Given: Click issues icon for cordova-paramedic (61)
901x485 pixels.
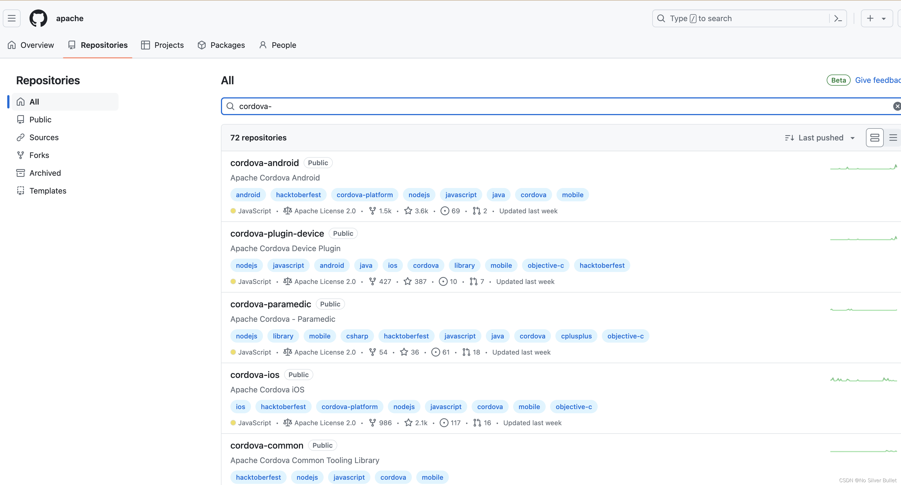Looking at the screenshot, I should [435, 352].
